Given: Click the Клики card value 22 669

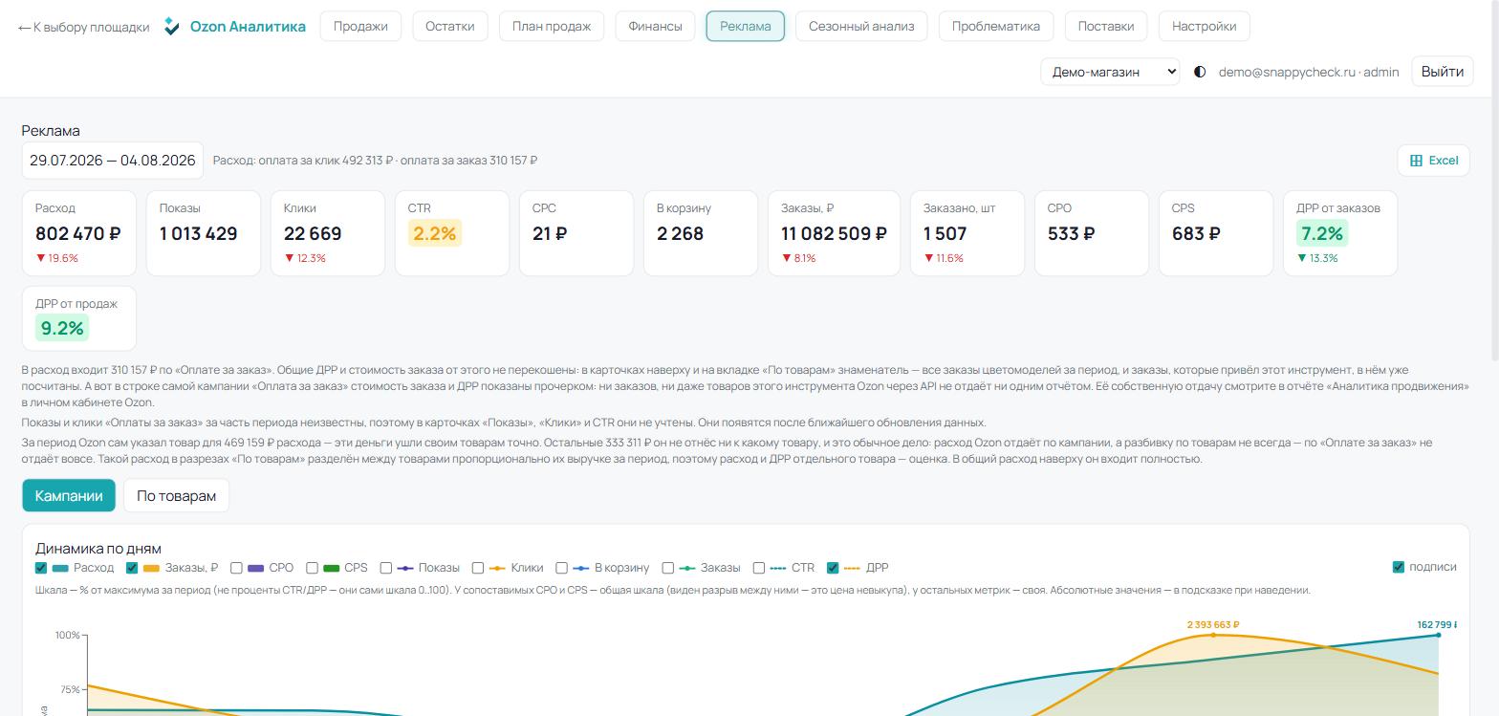Looking at the screenshot, I should coord(313,233).
